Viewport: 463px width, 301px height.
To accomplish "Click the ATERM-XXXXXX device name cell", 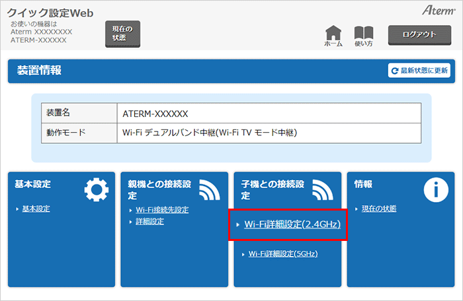I will pyautogui.click(x=156, y=114).
